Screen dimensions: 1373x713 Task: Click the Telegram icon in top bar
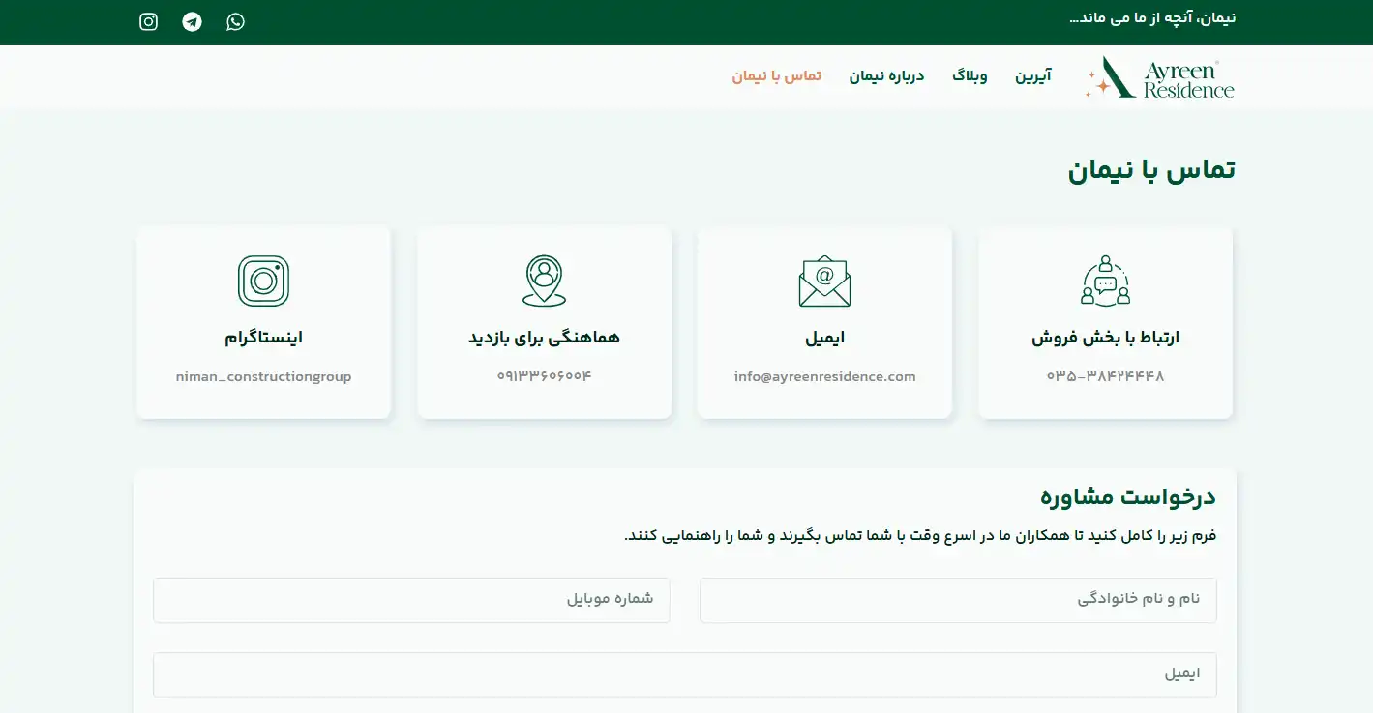(192, 21)
